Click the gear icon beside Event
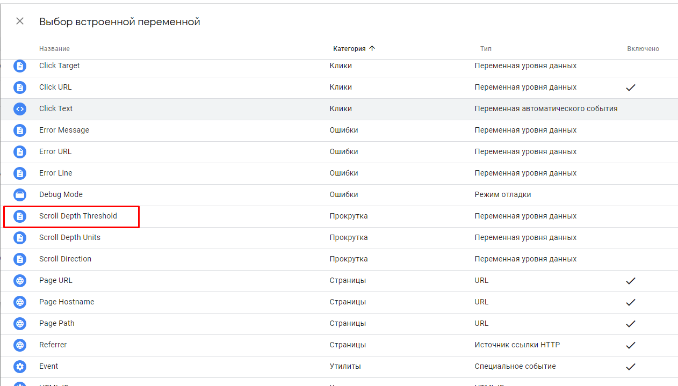Screen dimensions: 678x386 20,367
